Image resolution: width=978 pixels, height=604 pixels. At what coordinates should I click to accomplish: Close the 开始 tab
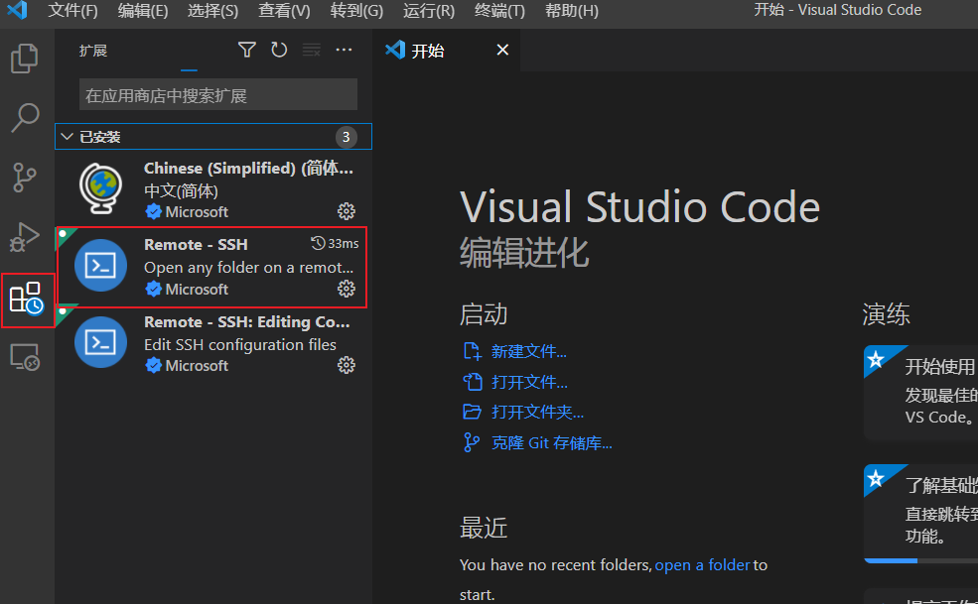pyautogui.click(x=502, y=50)
